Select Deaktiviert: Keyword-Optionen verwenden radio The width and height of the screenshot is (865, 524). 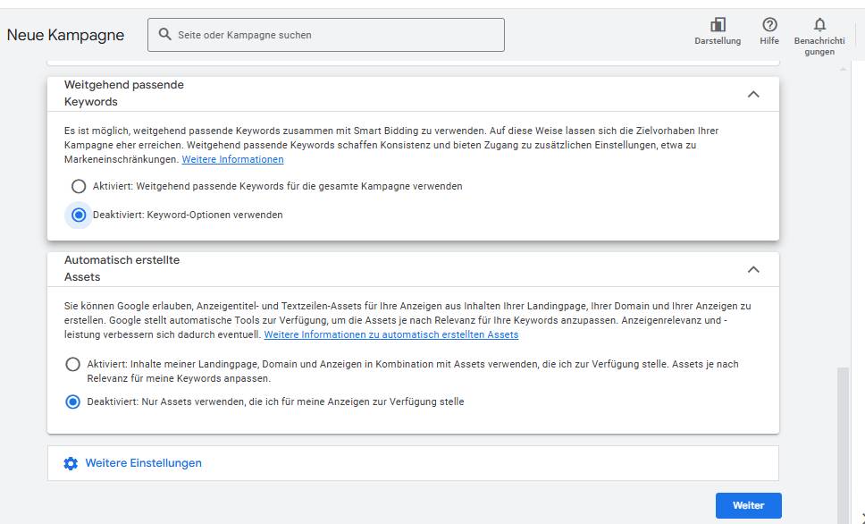click(79, 215)
